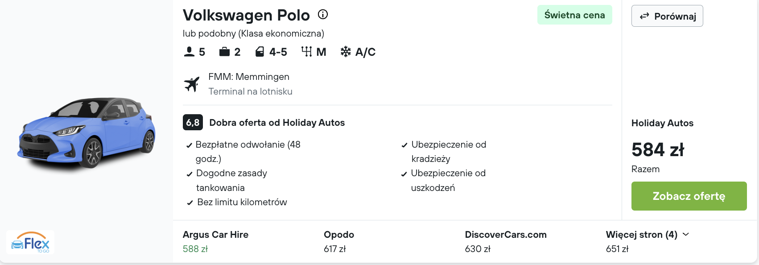The width and height of the screenshot is (759, 265).
Task: Open the Volkswagen Polo title
Action: pos(246,15)
